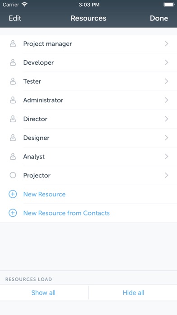
Task: Open Projector details with chevron arrow
Action: pyautogui.click(x=166, y=176)
